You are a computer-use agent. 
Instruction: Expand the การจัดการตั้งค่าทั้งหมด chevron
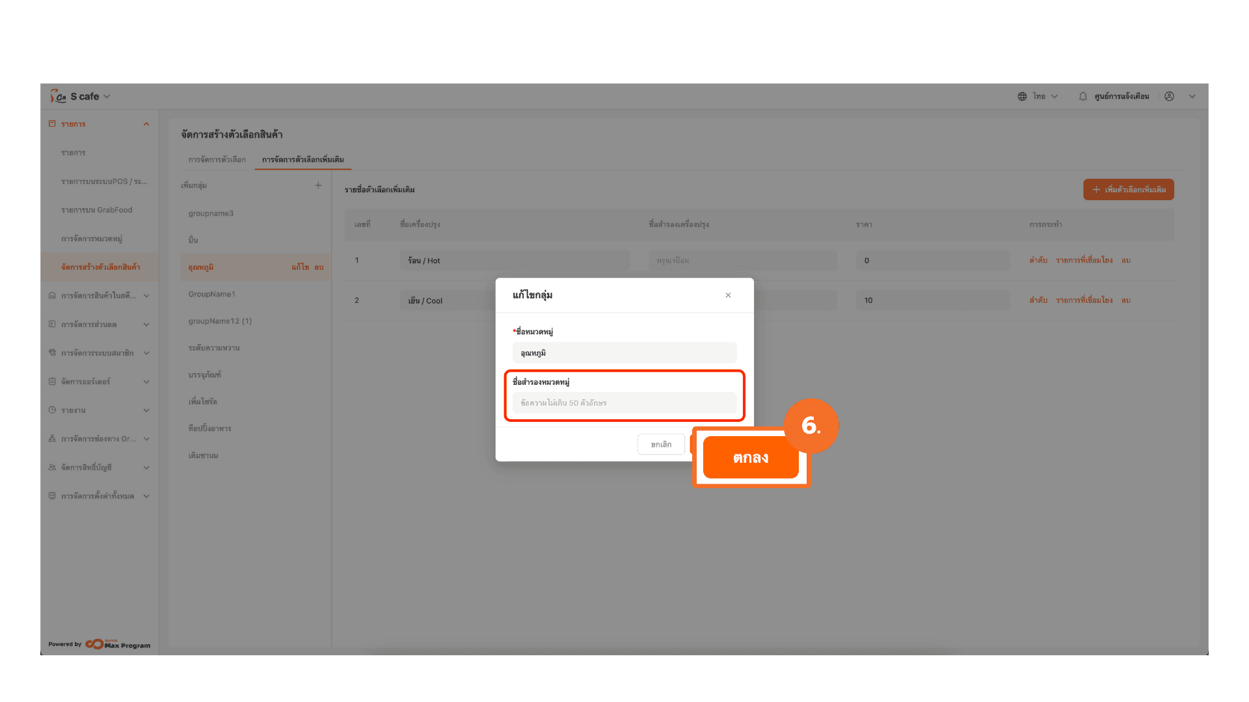146,496
